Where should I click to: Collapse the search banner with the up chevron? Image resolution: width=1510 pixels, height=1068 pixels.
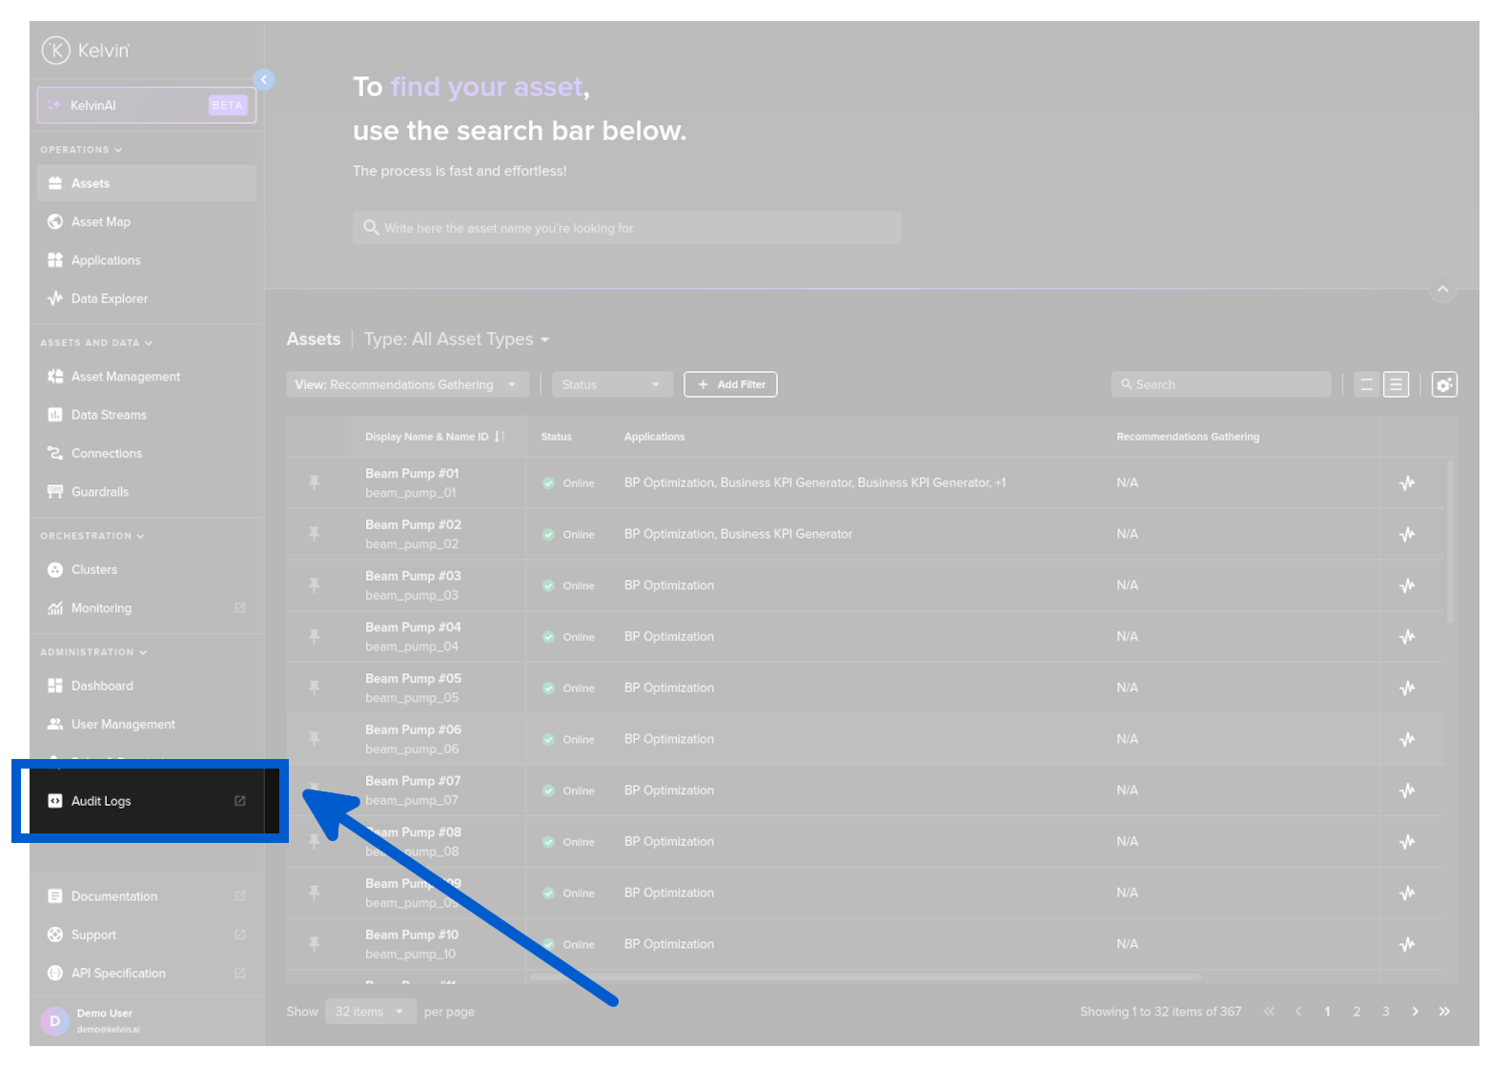[x=1441, y=289]
